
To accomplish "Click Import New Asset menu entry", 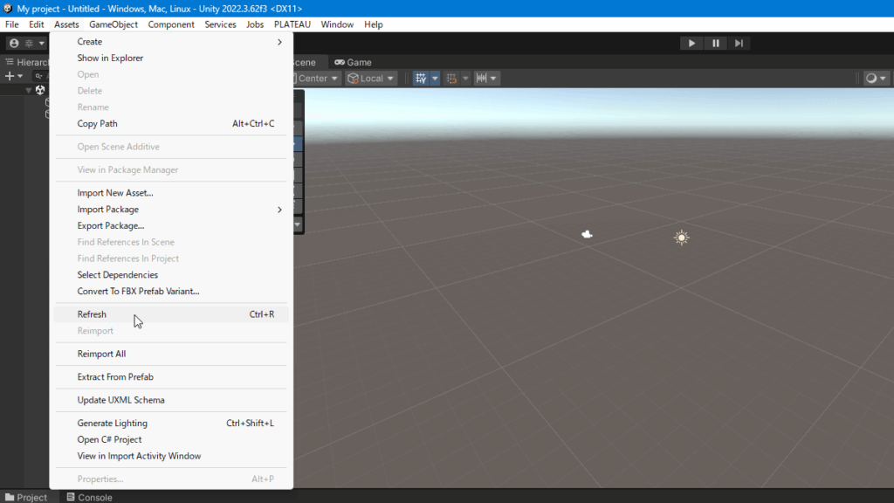I will coord(115,193).
